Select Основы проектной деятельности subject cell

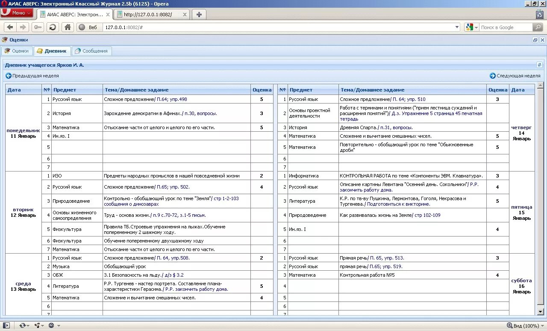pos(313,113)
